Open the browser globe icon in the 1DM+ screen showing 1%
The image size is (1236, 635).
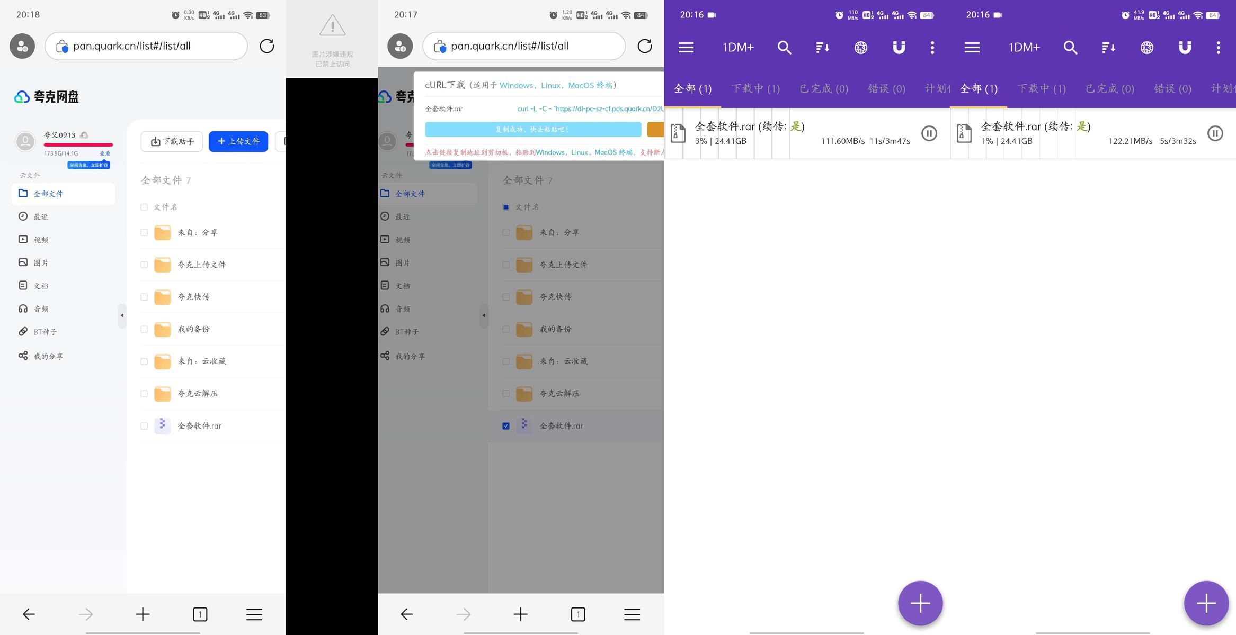click(x=1147, y=48)
